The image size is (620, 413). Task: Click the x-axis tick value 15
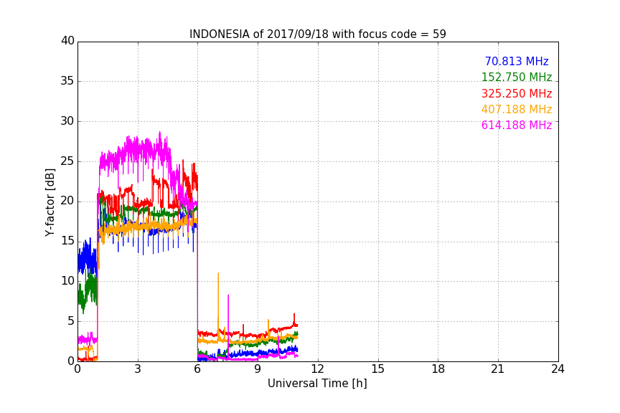[x=378, y=369]
